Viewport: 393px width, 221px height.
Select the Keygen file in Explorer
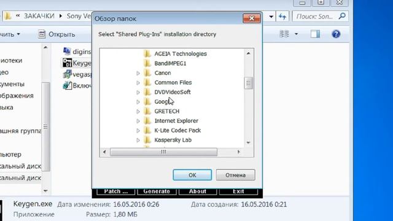coord(77,63)
